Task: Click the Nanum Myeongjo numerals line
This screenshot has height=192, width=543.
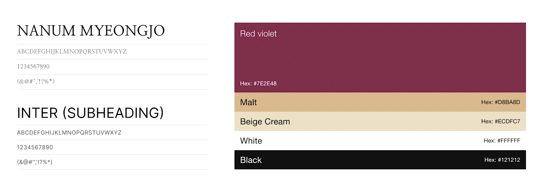Action: pos(33,66)
